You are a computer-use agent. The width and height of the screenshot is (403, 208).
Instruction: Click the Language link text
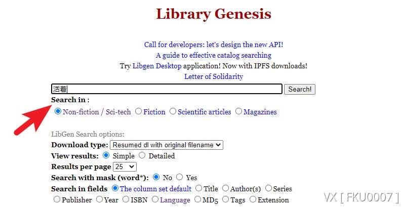pos(175,200)
